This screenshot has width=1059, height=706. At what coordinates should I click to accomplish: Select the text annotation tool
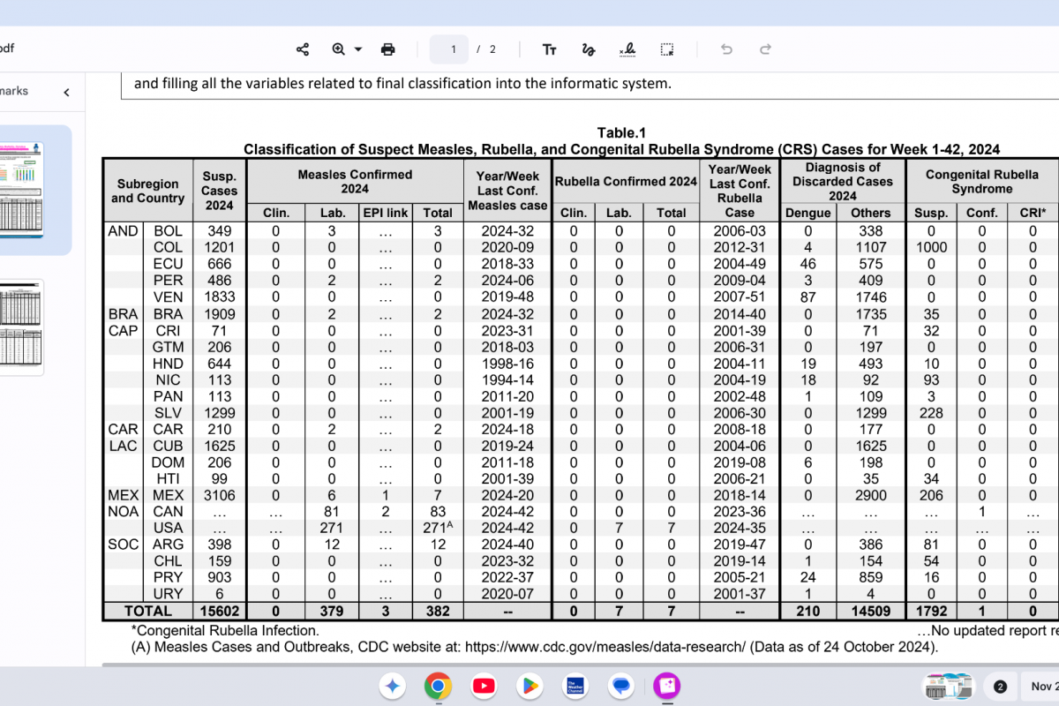(x=549, y=49)
